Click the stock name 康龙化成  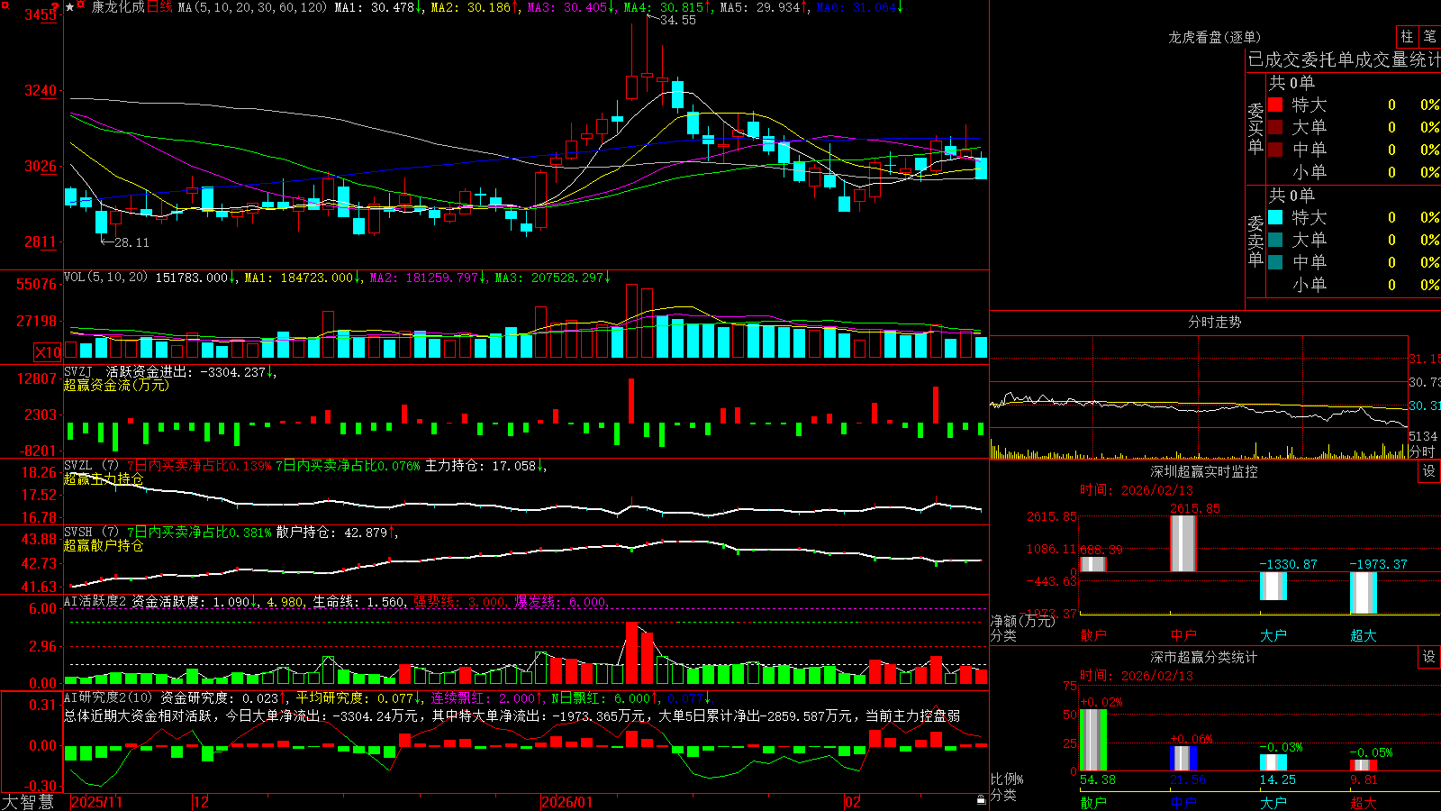click(x=118, y=7)
